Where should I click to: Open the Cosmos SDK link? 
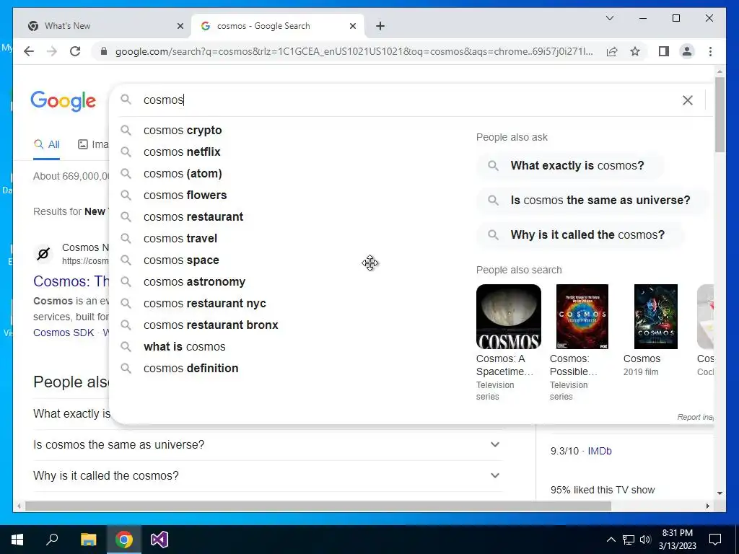64,333
